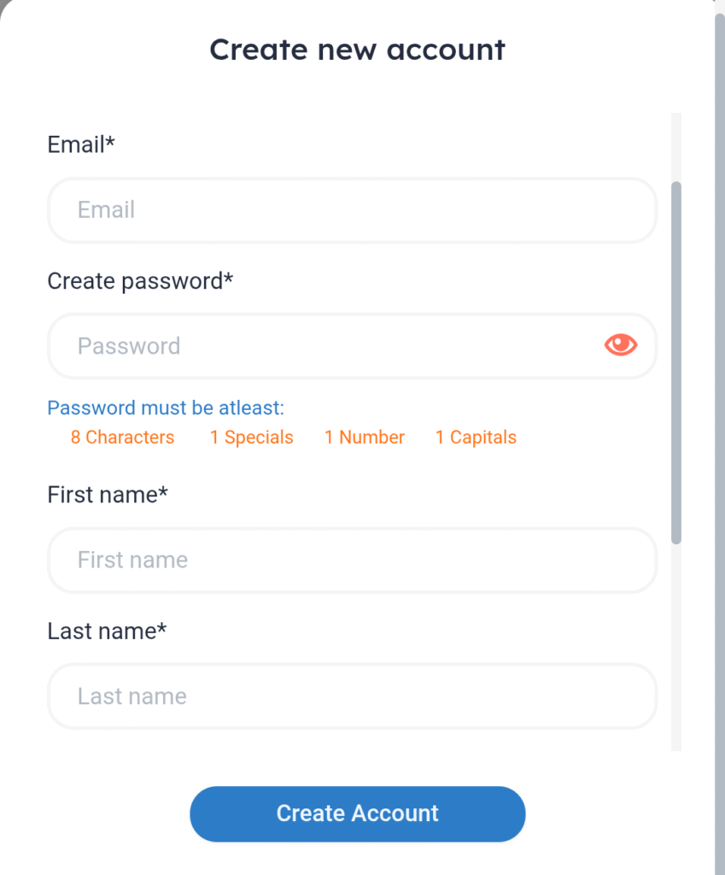The height and width of the screenshot is (875, 725).
Task: Click the "8 Characters" password requirement
Action: click(122, 437)
